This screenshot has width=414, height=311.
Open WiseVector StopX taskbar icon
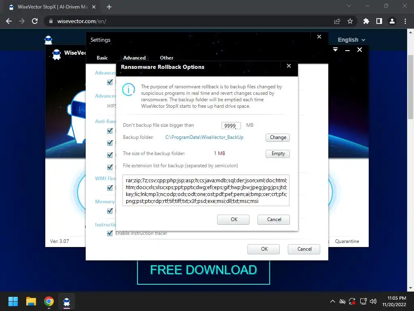tap(67, 301)
